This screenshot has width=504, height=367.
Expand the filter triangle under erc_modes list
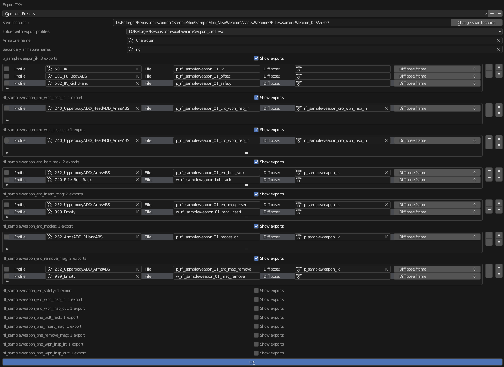[8, 249]
